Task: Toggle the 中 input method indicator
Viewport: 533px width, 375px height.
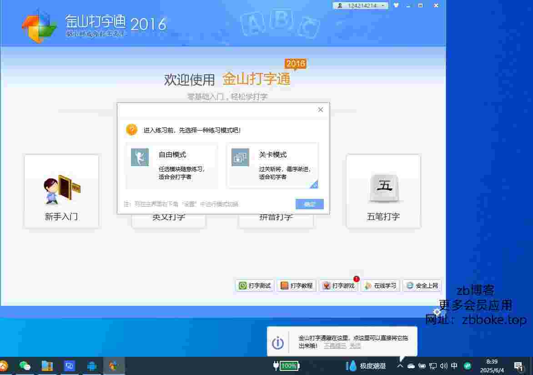Action: (454, 366)
